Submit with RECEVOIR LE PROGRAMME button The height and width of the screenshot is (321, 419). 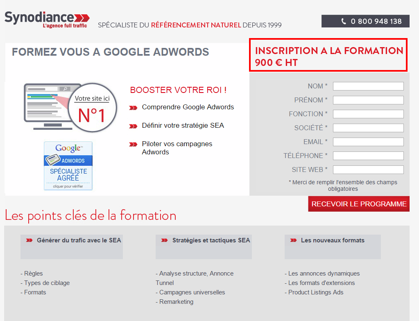coord(359,204)
